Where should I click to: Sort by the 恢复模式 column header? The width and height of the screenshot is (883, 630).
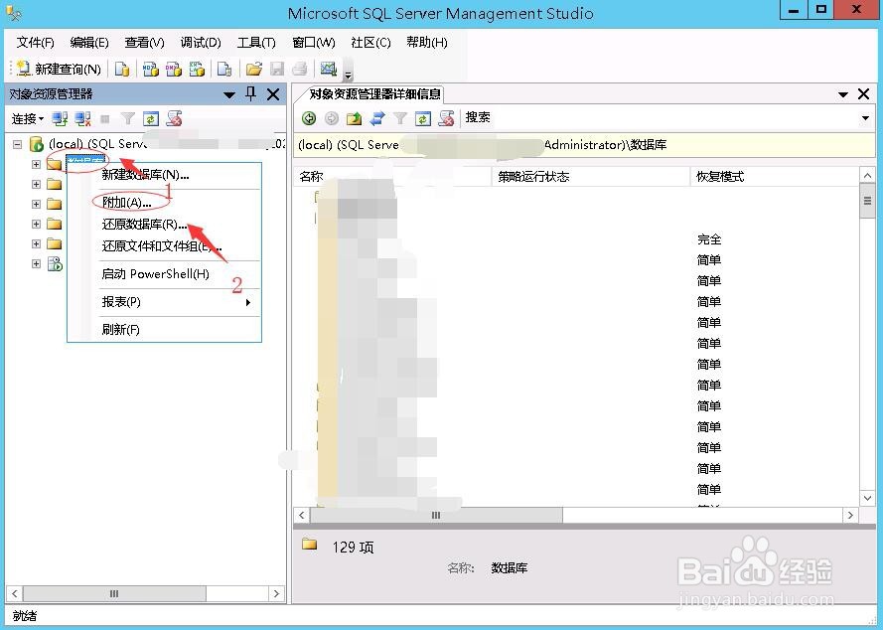coord(775,177)
